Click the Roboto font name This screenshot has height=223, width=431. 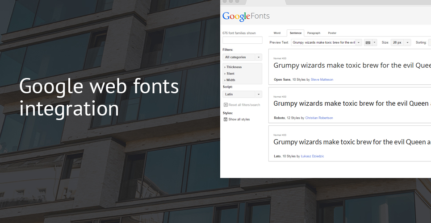click(279, 118)
